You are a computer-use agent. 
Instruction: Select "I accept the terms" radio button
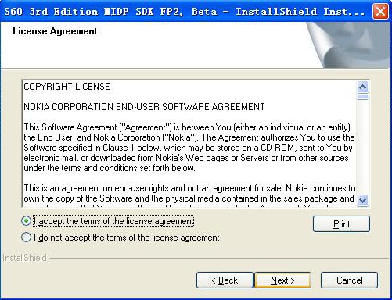(27, 221)
